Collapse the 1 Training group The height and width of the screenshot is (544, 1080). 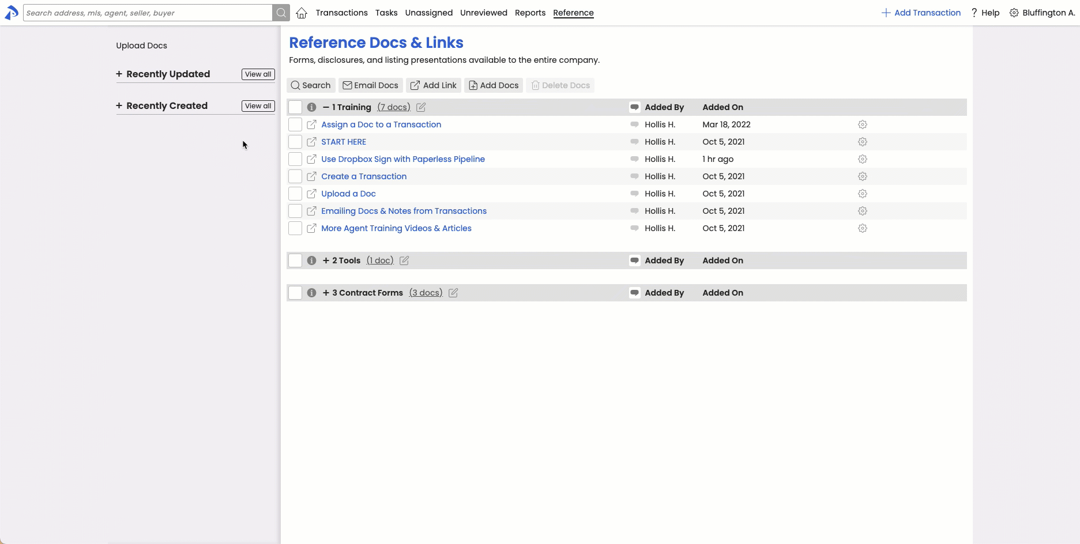pos(326,107)
